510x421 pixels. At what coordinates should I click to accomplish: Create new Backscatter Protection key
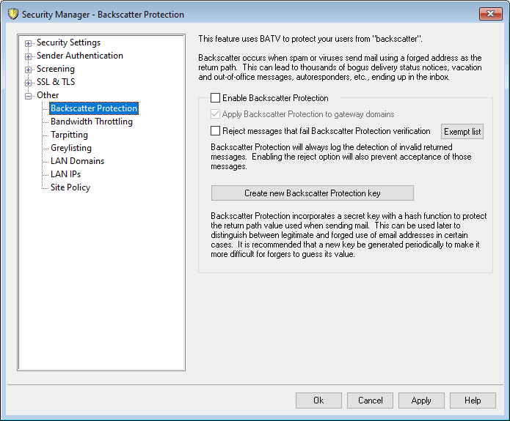[312, 193]
